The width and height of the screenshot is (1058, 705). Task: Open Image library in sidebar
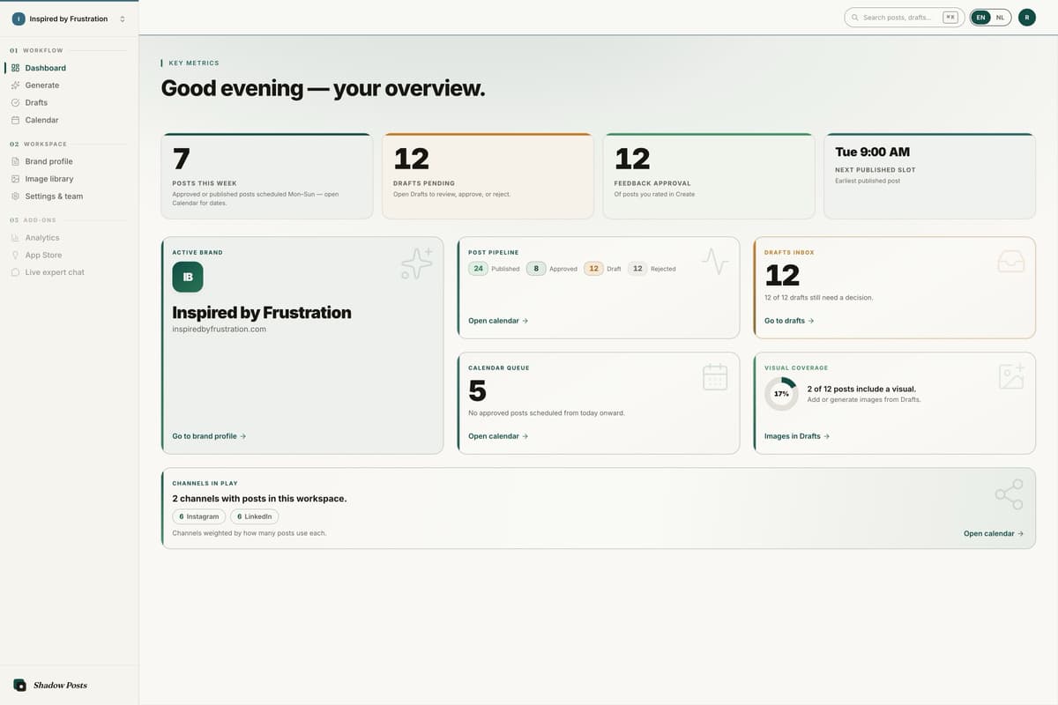coord(69,179)
